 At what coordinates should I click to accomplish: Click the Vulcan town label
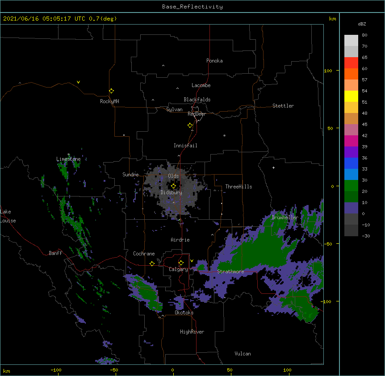pos(243,354)
